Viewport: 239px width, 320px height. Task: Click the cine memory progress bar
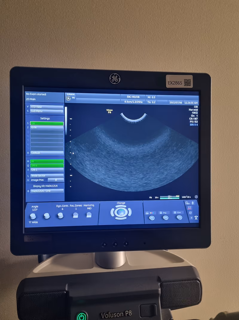tap(170, 197)
